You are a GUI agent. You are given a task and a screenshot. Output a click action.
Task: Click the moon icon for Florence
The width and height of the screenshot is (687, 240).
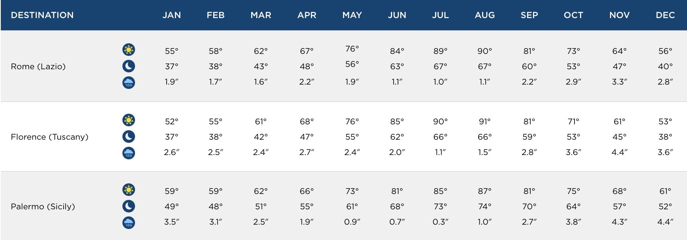pos(129,137)
